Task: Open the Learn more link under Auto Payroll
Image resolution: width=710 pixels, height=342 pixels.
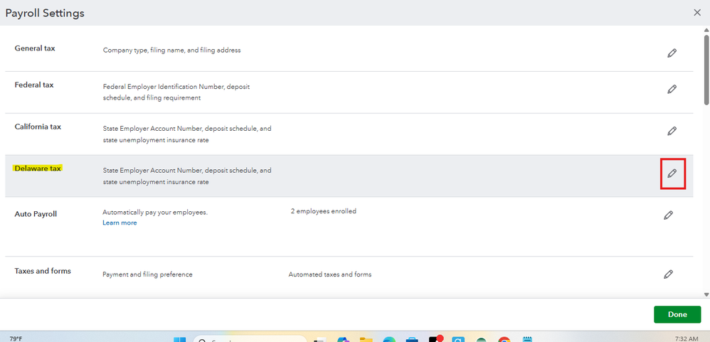Action: click(120, 223)
